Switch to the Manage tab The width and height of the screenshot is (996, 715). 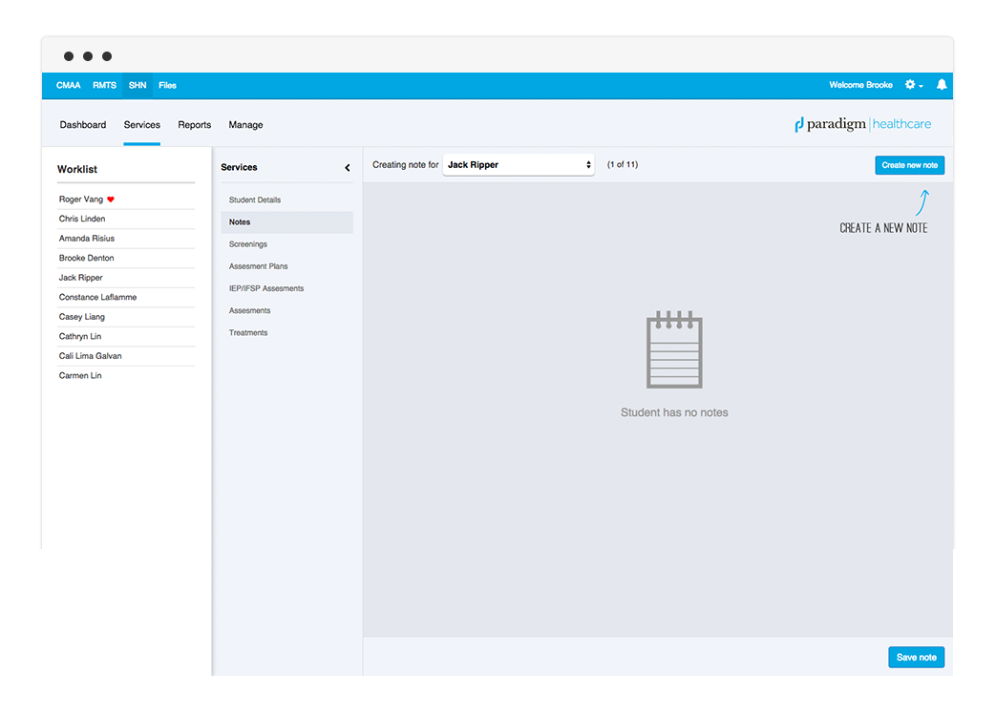pyautogui.click(x=245, y=124)
